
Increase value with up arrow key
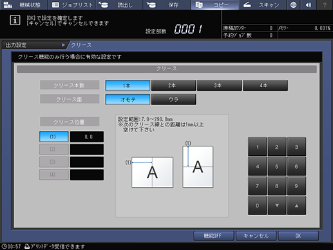[x=296, y=206]
